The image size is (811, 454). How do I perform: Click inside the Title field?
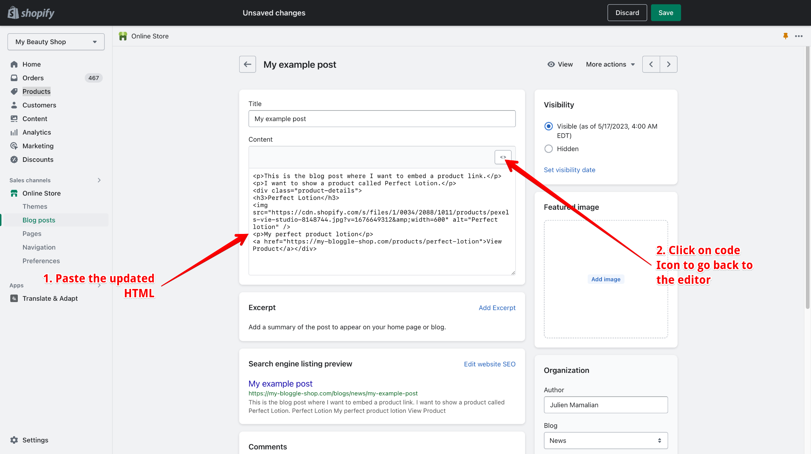pos(381,118)
